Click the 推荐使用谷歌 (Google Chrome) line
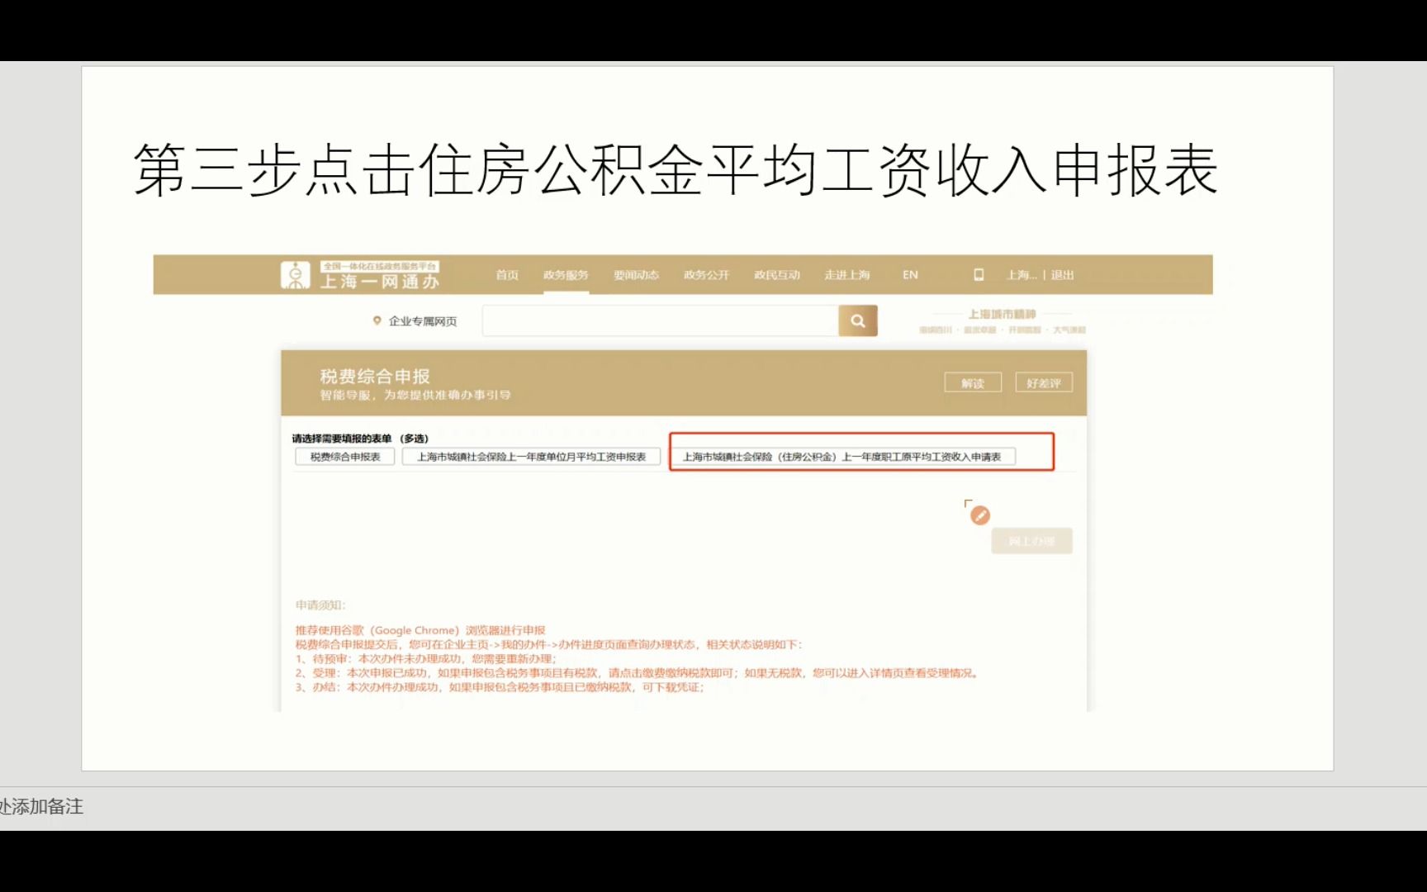The width and height of the screenshot is (1427, 892). click(x=420, y=630)
